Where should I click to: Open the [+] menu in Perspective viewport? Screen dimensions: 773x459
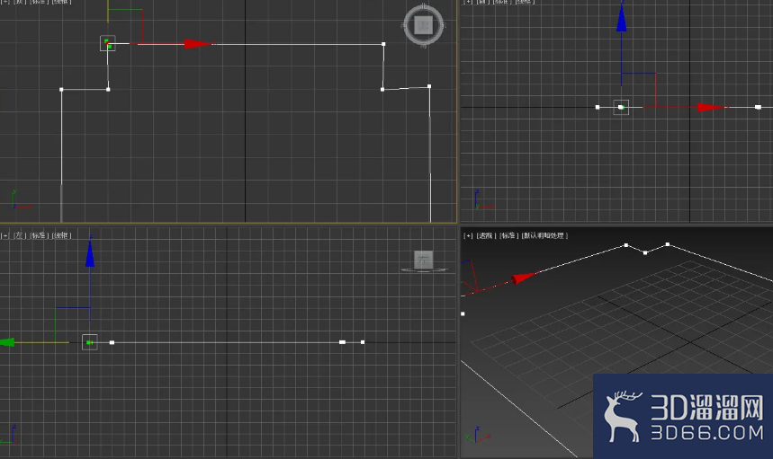(468, 235)
